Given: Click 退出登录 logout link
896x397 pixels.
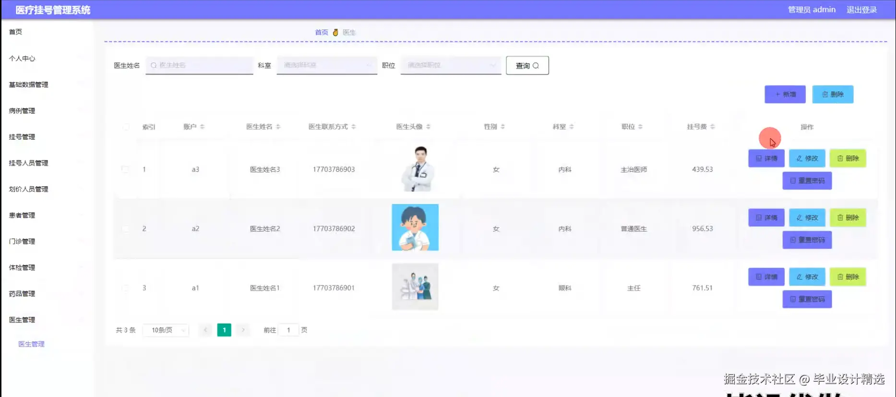Looking at the screenshot, I should click(x=861, y=10).
